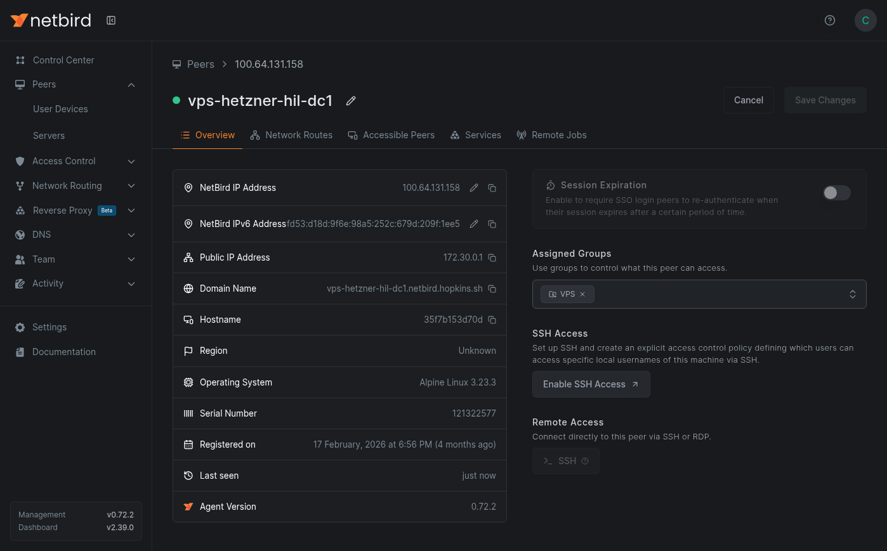Click the Serial Number barcode icon

click(x=188, y=413)
